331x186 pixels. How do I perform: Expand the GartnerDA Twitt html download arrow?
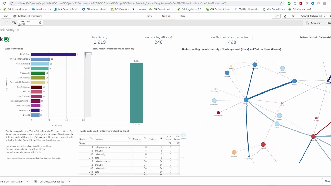pos(27,182)
